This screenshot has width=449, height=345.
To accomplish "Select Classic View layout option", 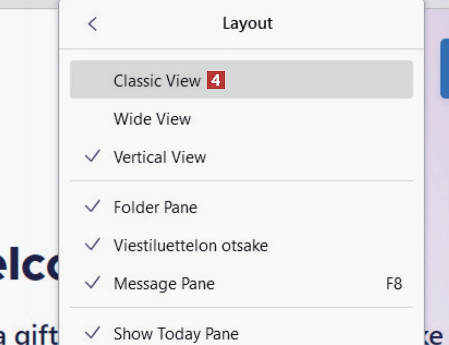I will point(157,81).
